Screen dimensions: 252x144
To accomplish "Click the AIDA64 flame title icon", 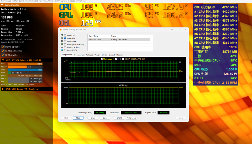I will pos(61,30).
